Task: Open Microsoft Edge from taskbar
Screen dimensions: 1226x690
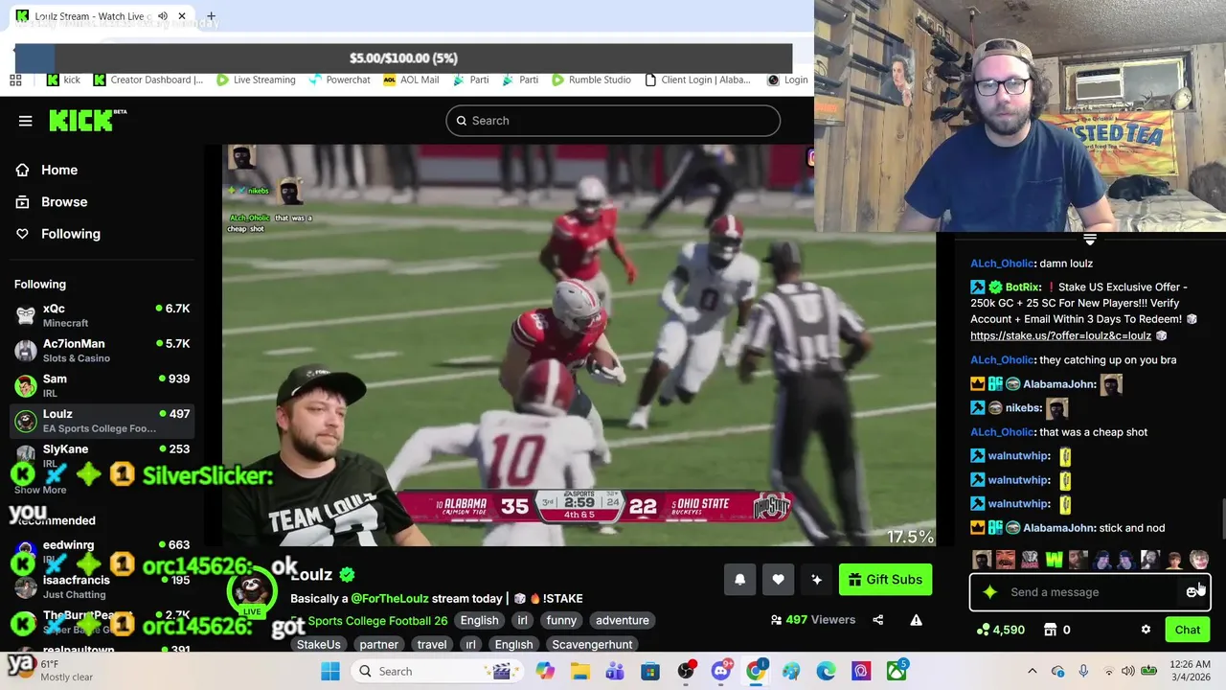Action: click(826, 671)
